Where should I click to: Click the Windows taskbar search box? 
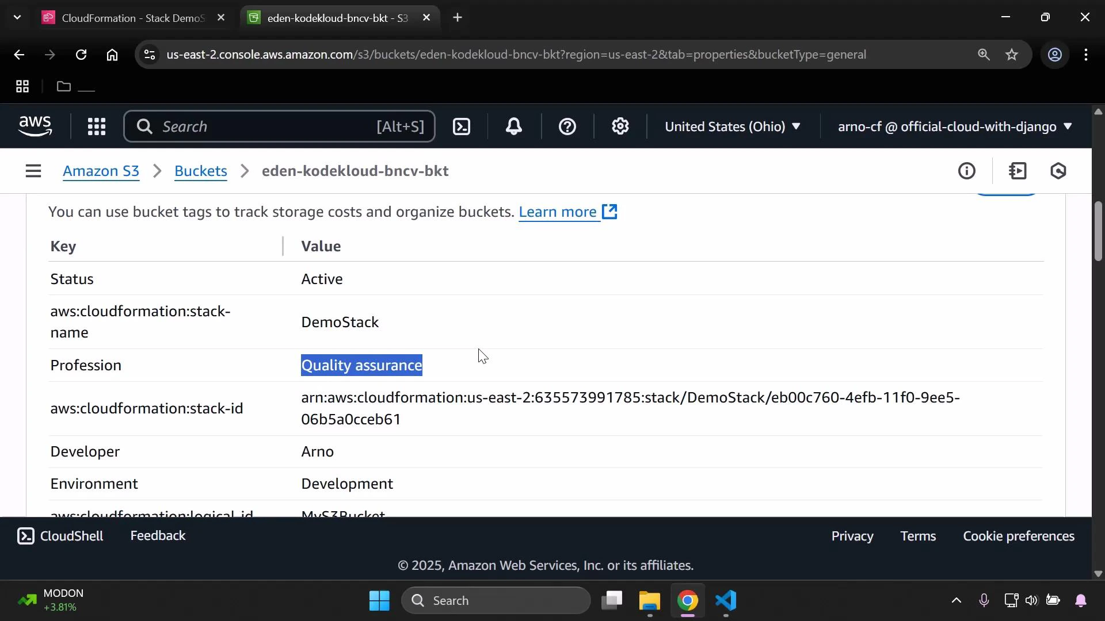pyautogui.click(x=496, y=601)
